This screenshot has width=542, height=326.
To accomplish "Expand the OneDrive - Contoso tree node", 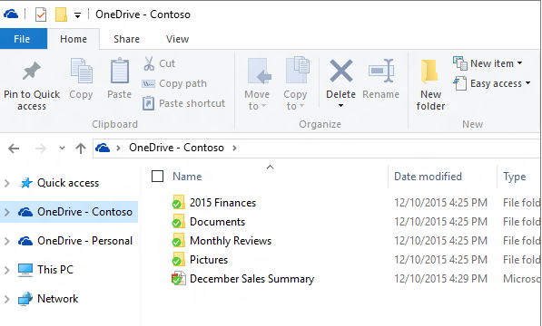I will 7,212.
